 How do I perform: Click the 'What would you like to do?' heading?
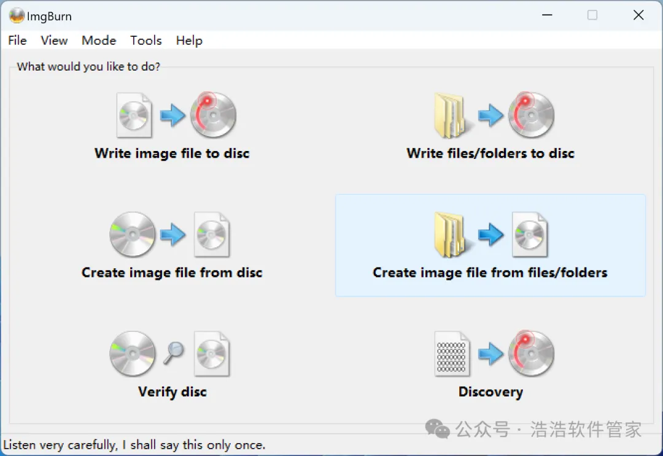click(x=89, y=67)
